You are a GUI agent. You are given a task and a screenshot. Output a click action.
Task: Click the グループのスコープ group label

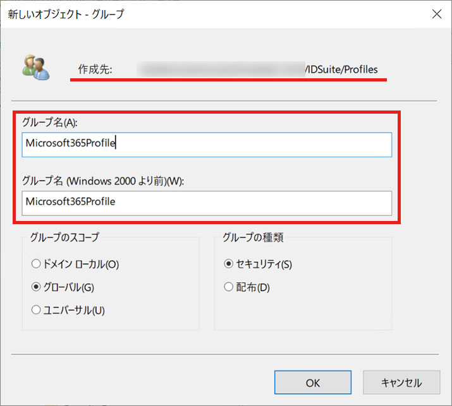point(65,237)
